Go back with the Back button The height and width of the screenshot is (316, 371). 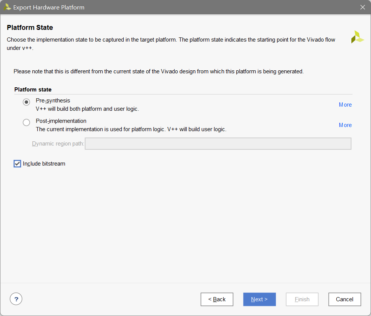(217, 299)
